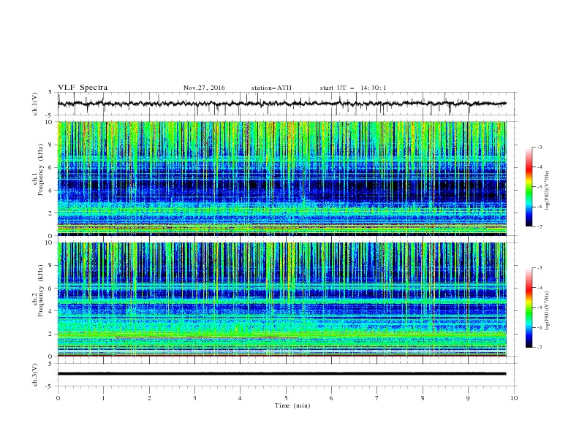The width and height of the screenshot is (579, 447).
Task: Click the "4" kHz tick on ch.1 frequency axis
Action: 51,191
